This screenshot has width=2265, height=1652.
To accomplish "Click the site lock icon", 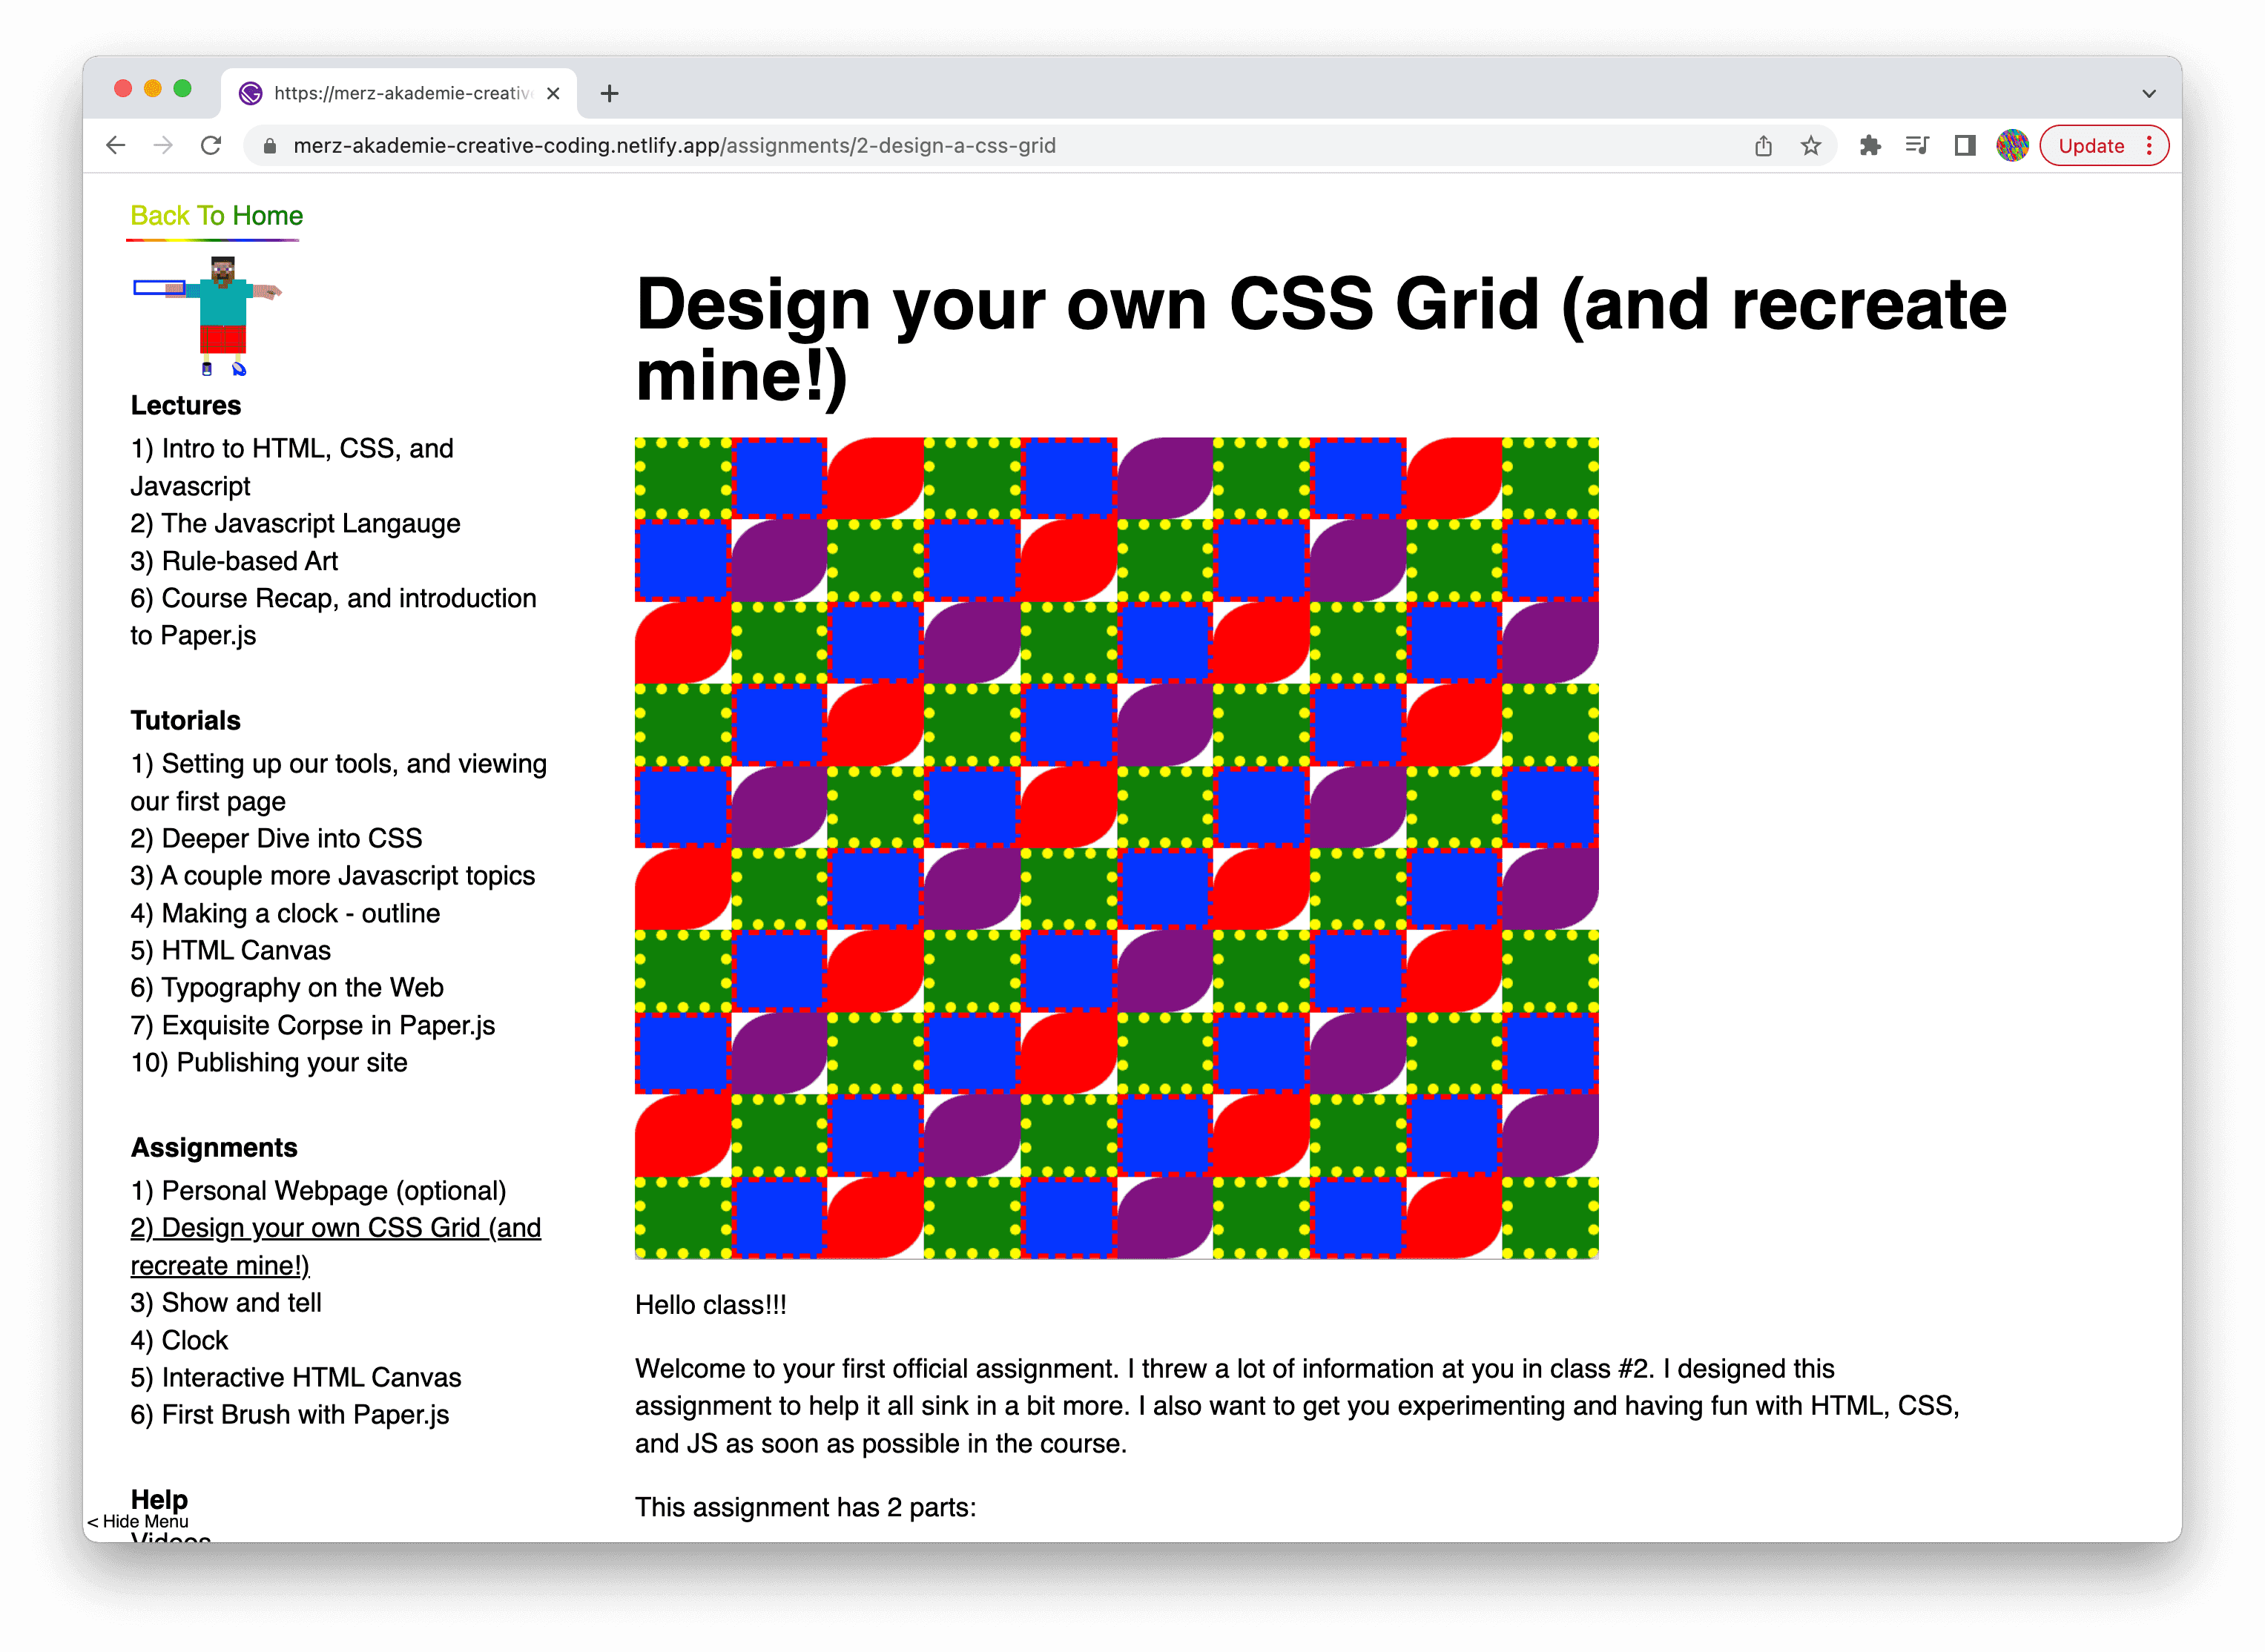I will coord(269,146).
